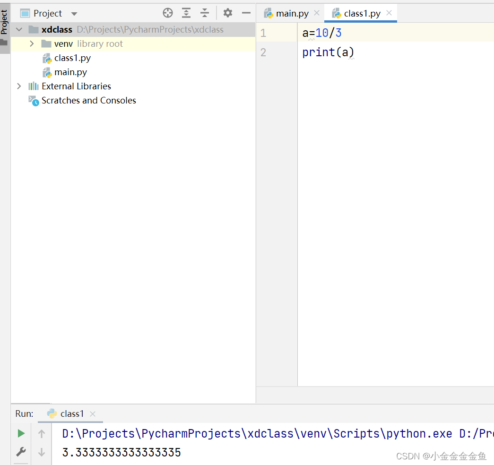Image resolution: width=494 pixels, height=465 pixels.
Task: Select main.py in the project tree
Action: (70, 72)
